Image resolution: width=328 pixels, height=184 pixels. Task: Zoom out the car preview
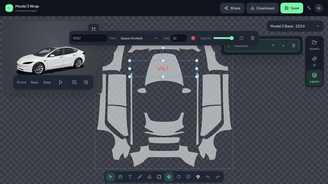pos(74,82)
